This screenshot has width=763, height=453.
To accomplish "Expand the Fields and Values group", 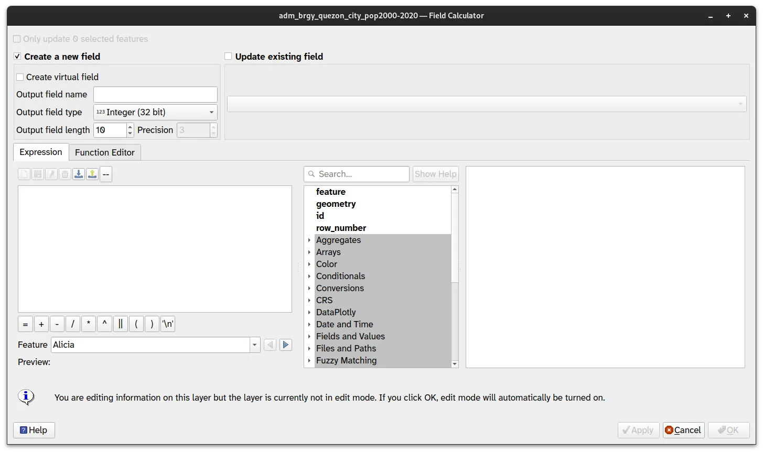I will click(309, 336).
